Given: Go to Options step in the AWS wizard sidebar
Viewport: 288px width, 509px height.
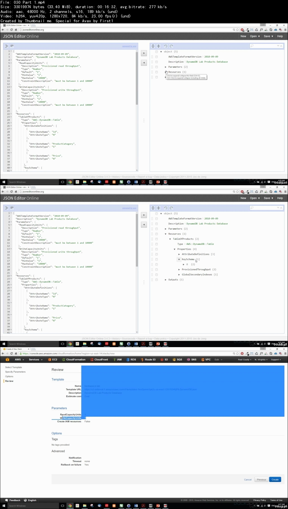Looking at the screenshot, I should pos(9,376).
